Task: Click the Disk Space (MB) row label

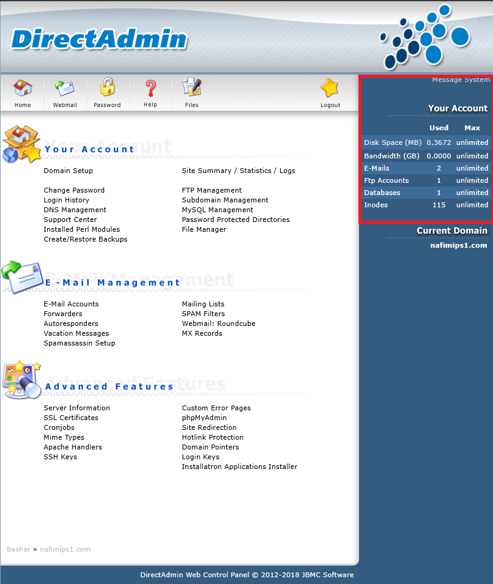Action: point(393,142)
